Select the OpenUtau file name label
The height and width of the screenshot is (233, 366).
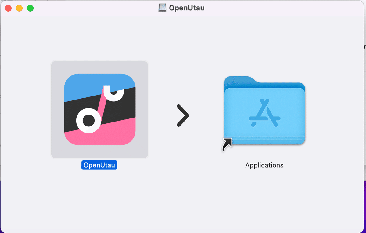pos(99,165)
